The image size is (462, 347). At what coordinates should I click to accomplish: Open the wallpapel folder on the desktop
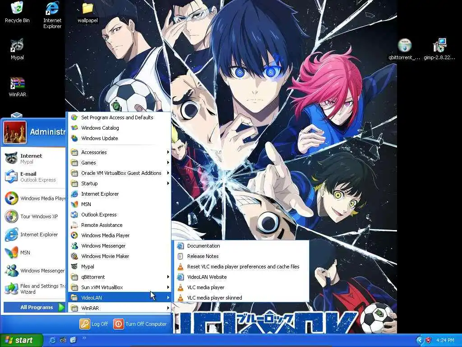tap(88, 13)
